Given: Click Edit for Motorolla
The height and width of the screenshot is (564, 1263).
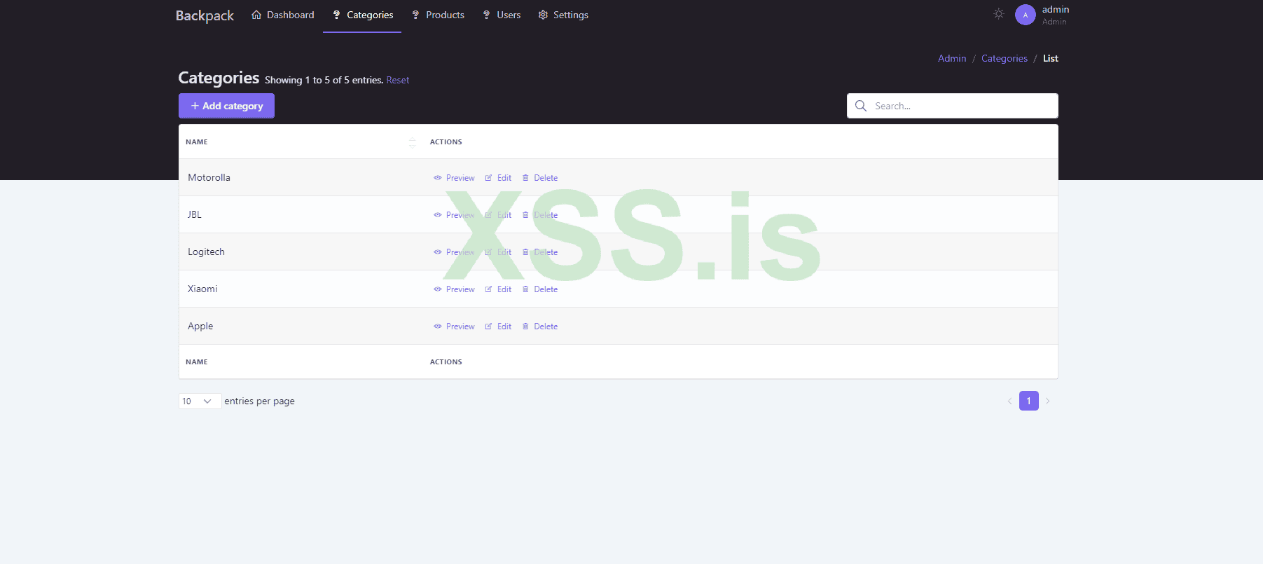Looking at the screenshot, I should click(x=498, y=178).
